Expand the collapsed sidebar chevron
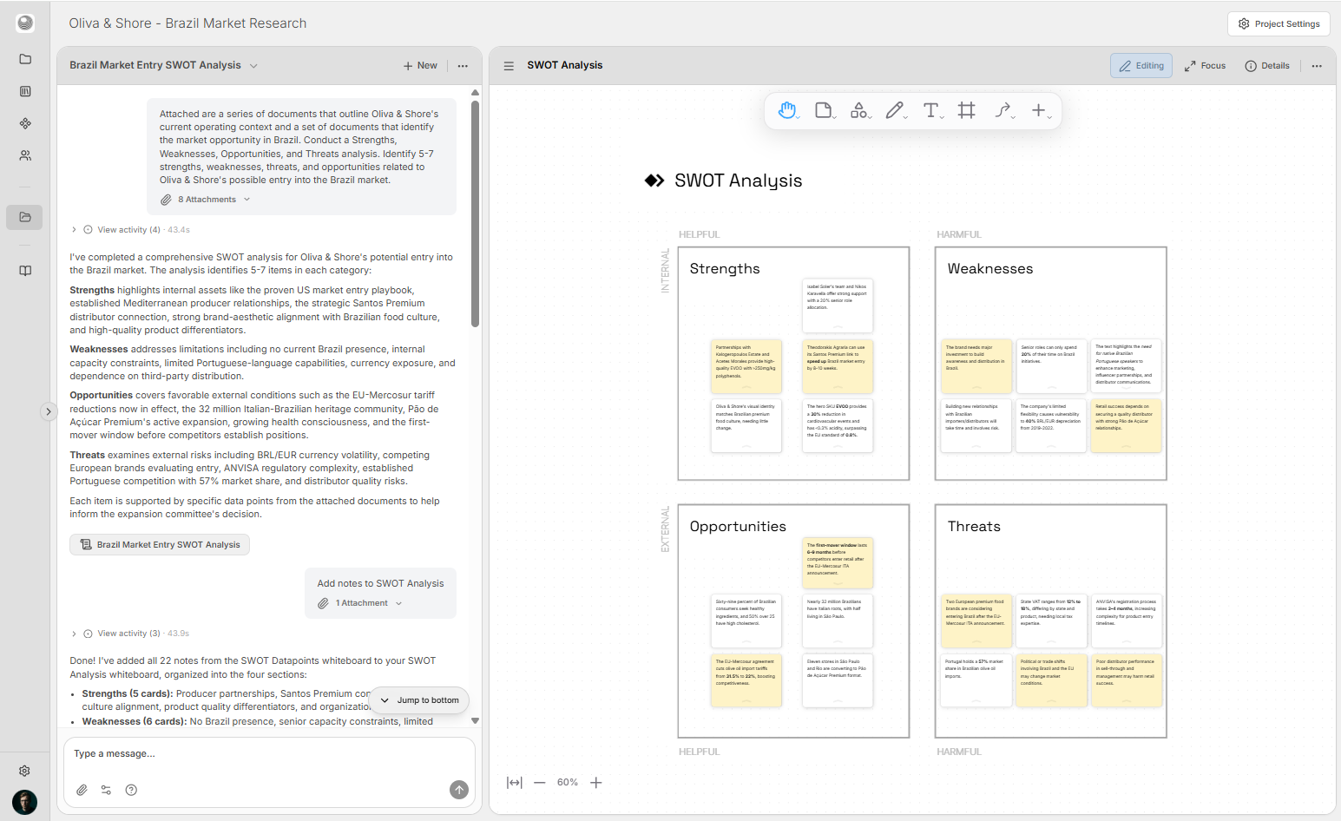 click(49, 411)
